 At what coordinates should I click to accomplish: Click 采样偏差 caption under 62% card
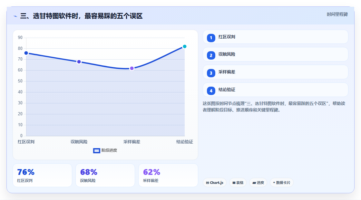(x=151, y=181)
